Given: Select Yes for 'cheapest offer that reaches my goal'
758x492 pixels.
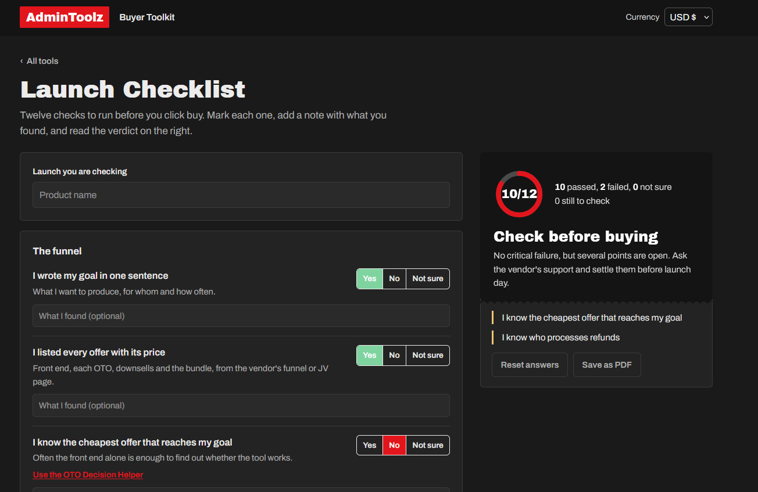Looking at the screenshot, I should pos(370,446).
